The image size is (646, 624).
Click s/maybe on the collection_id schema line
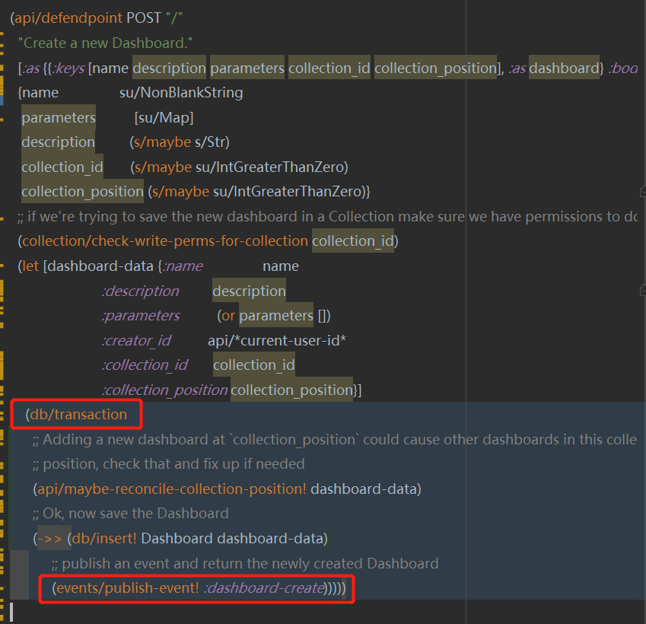pyautogui.click(x=163, y=167)
